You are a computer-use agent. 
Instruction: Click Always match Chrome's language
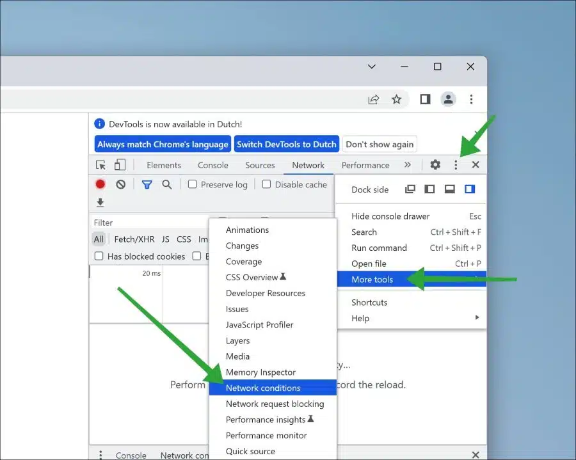(x=163, y=145)
